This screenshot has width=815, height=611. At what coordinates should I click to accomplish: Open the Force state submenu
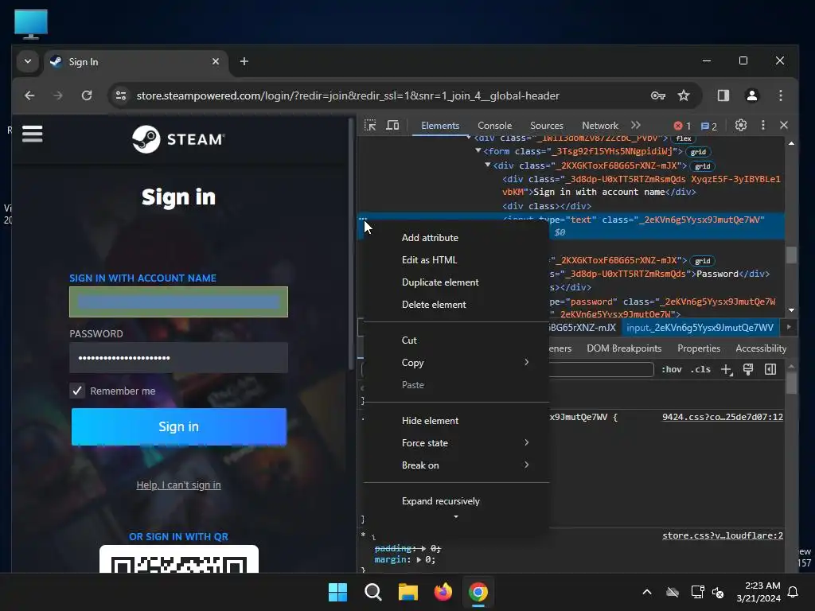pos(456,443)
